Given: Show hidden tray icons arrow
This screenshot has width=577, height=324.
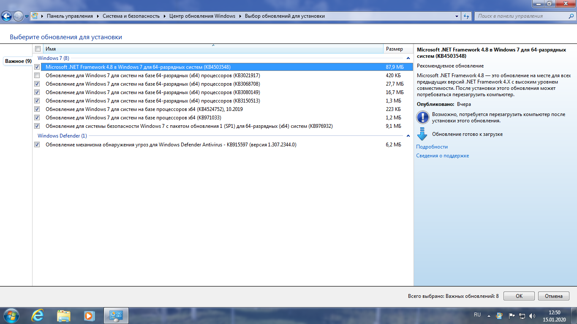Looking at the screenshot, I should pyautogui.click(x=489, y=315).
